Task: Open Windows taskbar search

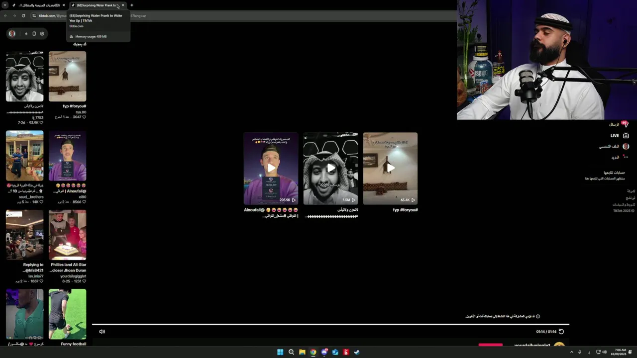Action: pyautogui.click(x=291, y=352)
